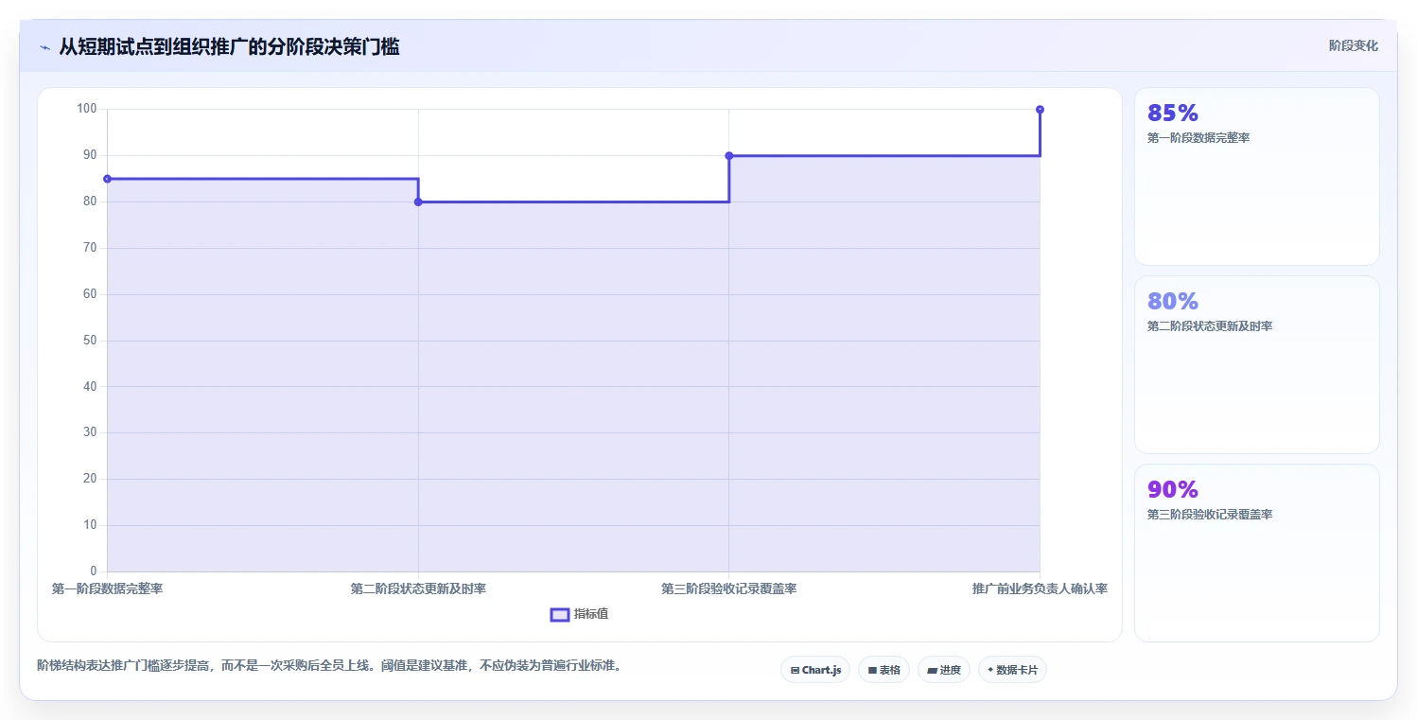Click the 数据卡片 sparkle icon
1417x720 pixels.
coord(990,670)
